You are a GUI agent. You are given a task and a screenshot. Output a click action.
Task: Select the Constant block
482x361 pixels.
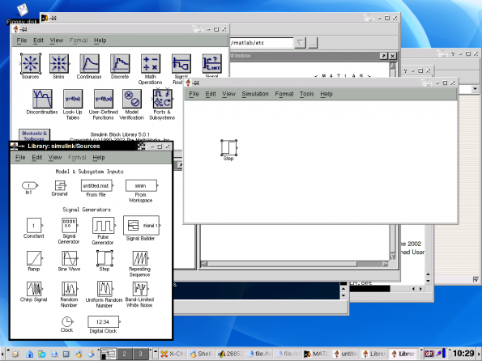point(34,226)
